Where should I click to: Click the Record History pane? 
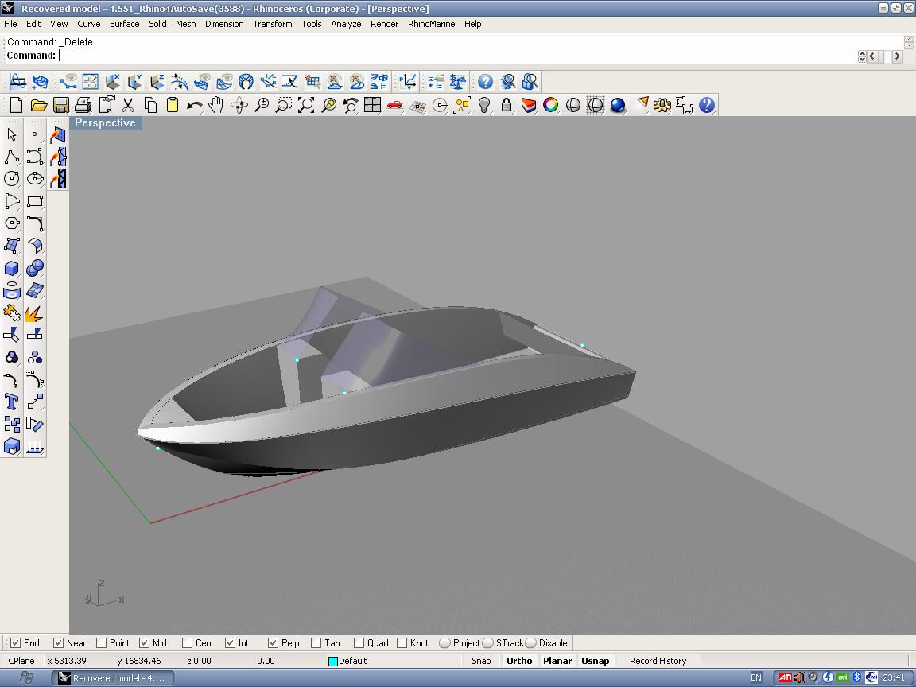(658, 661)
